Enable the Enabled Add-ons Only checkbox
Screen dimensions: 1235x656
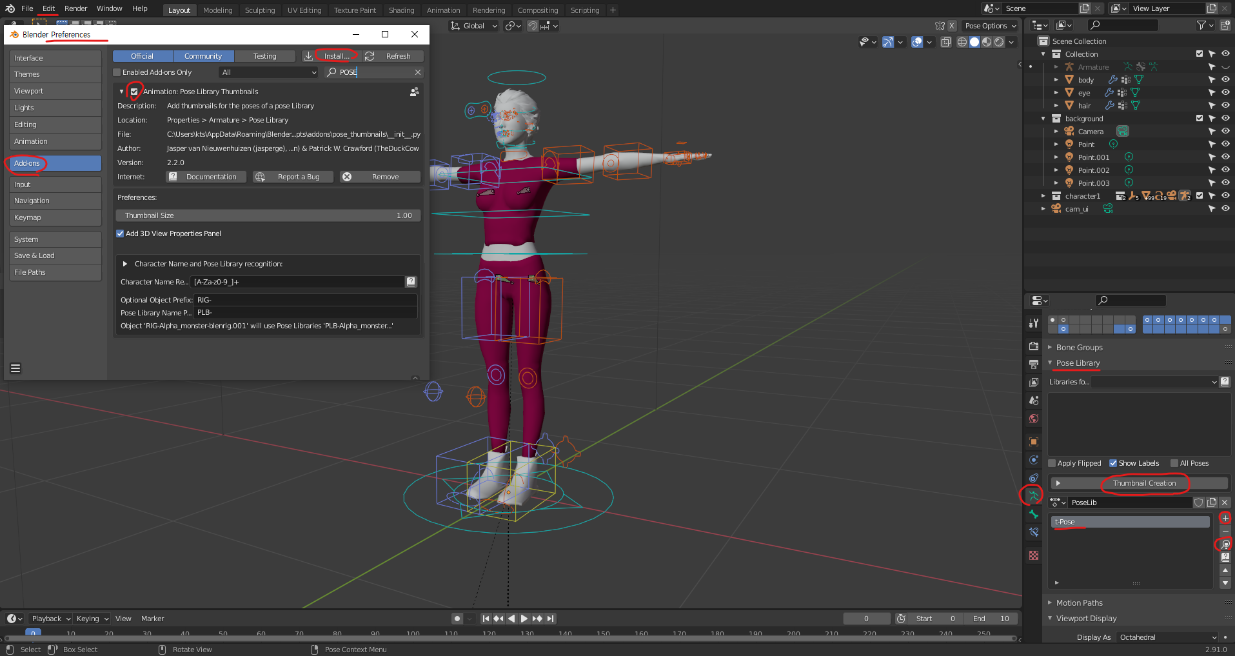click(117, 72)
